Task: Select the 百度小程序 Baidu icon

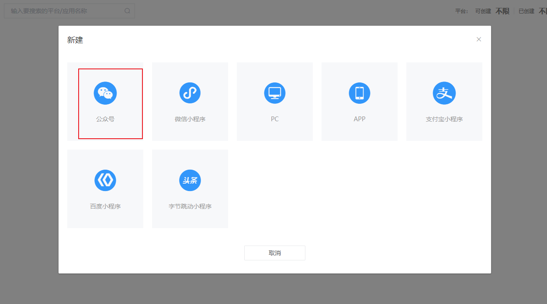Action: [x=105, y=180]
